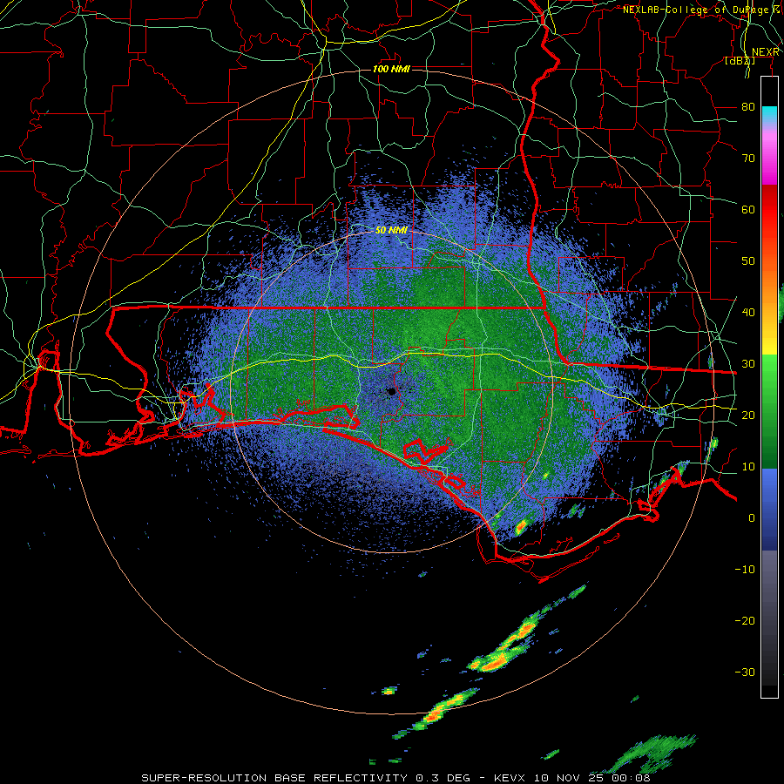Click the -30 value on the color scale

(x=745, y=672)
